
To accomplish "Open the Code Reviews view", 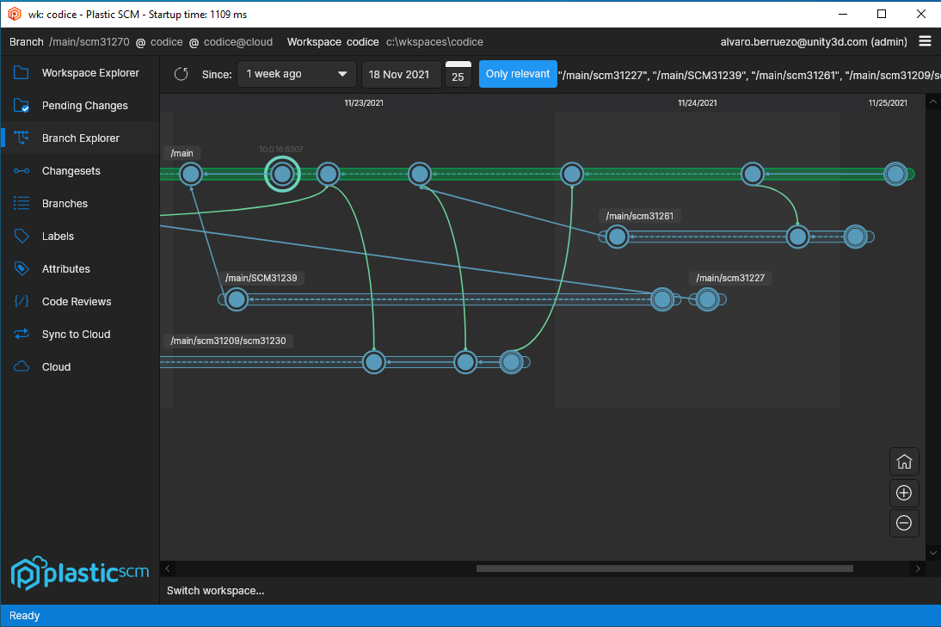I will click(x=76, y=301).
